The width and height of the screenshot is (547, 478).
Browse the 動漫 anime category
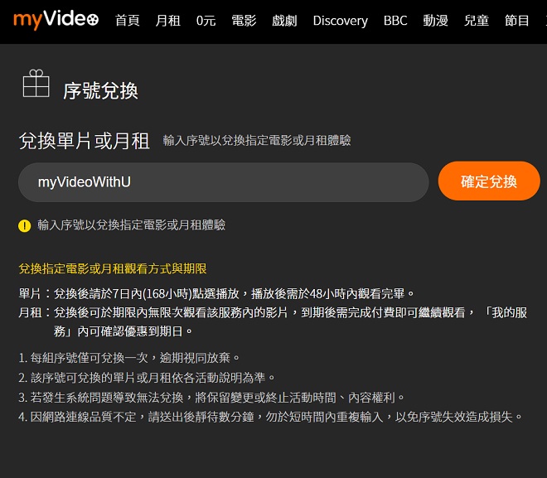click(435, 21)
